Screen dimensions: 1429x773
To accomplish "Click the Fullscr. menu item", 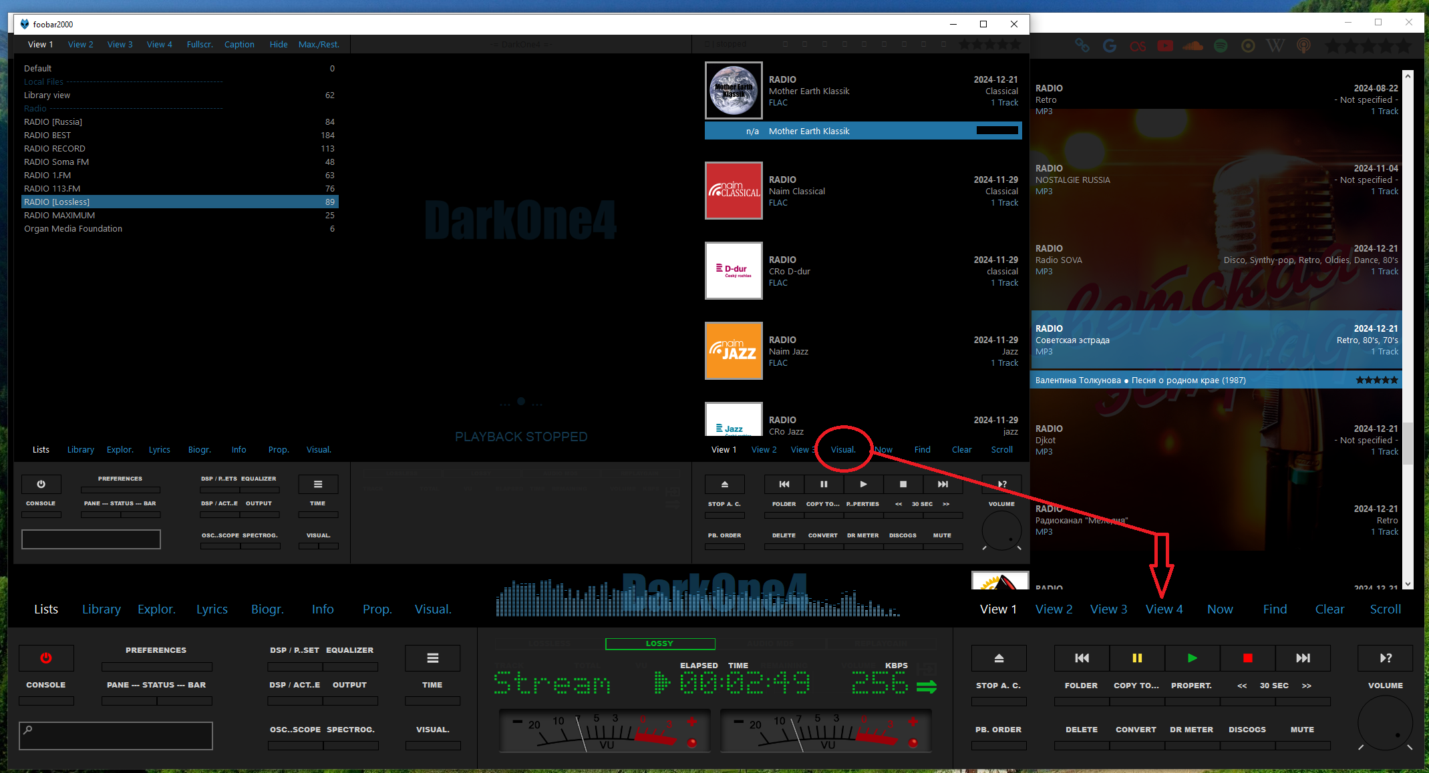I will click(x=200, y=45).
